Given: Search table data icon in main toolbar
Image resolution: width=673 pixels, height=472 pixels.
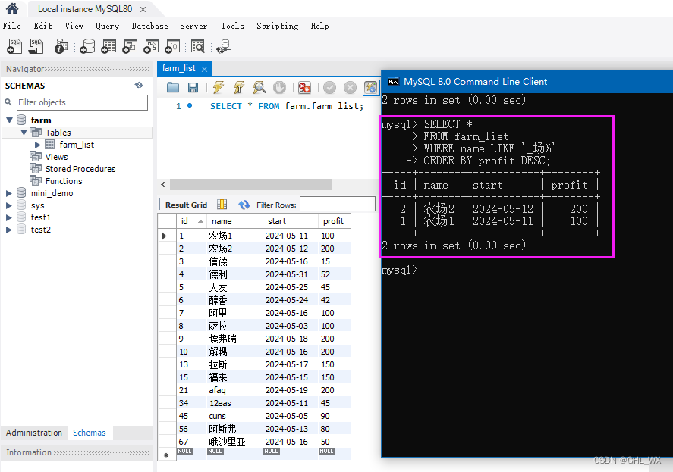Looking at the screenshot, I should [x=198, y=46].
